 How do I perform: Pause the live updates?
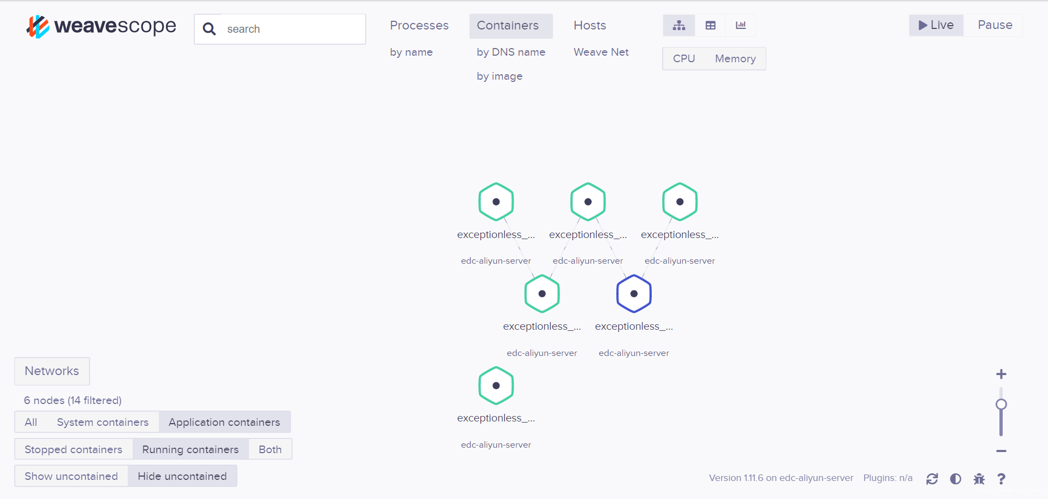pos(995,25)
